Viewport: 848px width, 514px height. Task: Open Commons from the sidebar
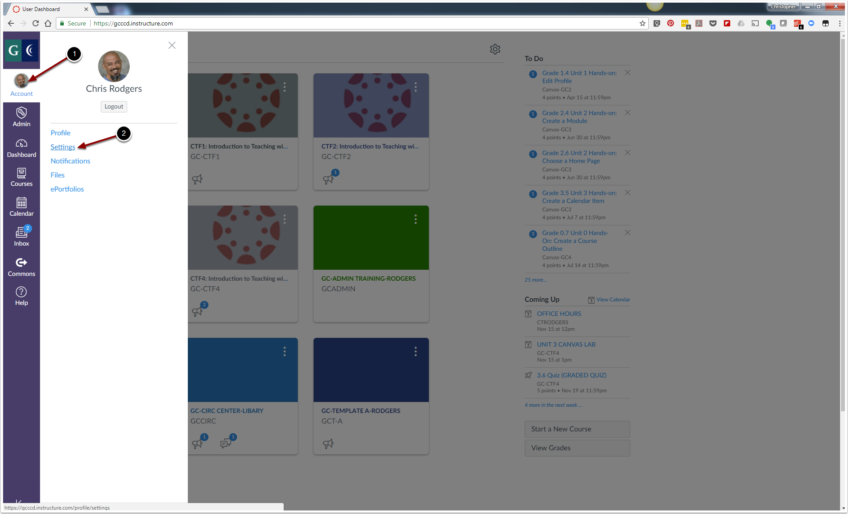tap(21, 267)
